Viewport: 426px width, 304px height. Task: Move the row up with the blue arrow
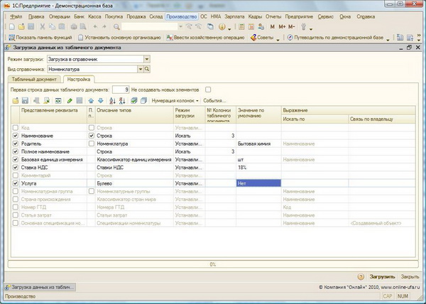pos(91,101)
